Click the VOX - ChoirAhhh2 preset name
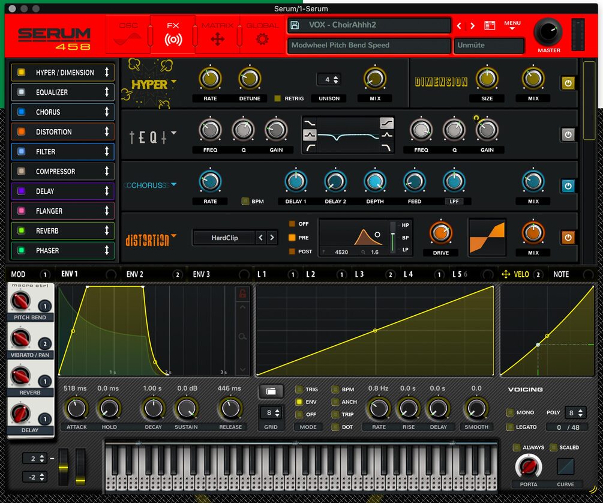The width and height of the screenshot is (603, 503). (342, 25)
